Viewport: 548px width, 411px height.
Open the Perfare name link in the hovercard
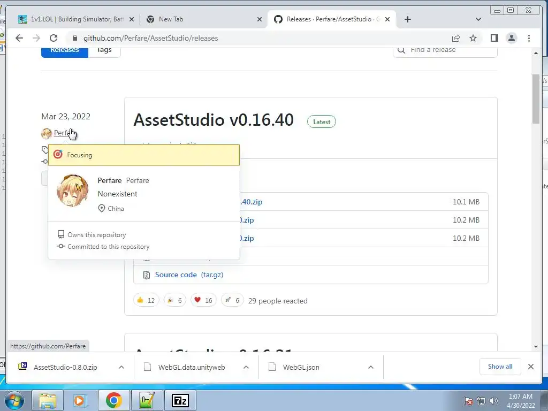tap(110, 180)
